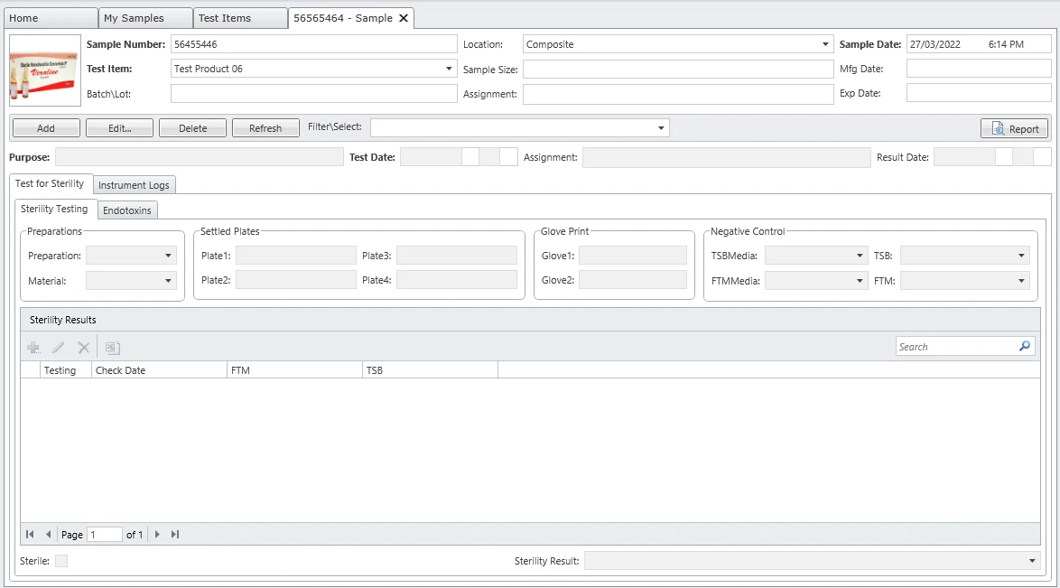Go to the next page of results
The height and width of the screenshot is (588, 1060).
157,535
